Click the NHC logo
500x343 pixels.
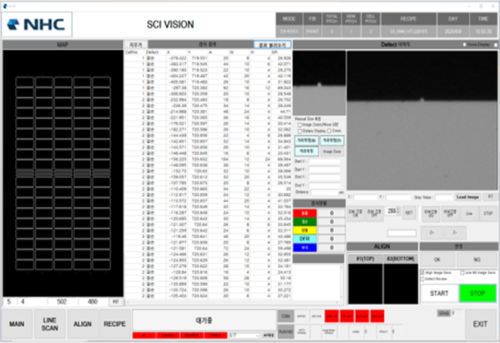tap(37, 24)
